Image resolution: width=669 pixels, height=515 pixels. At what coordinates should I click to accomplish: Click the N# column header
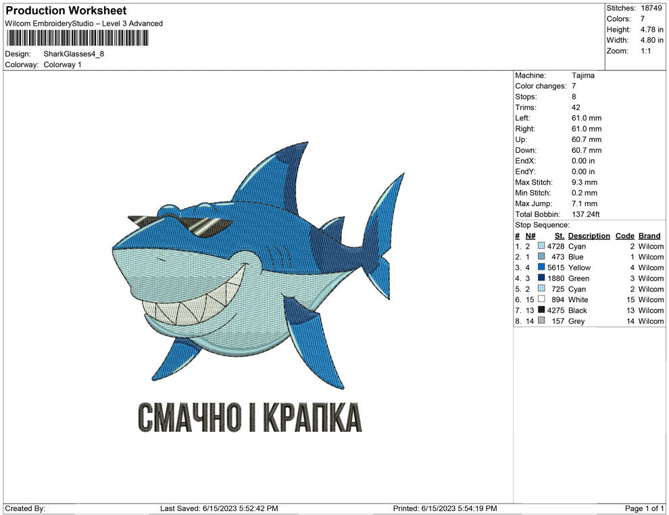(530, 236)
